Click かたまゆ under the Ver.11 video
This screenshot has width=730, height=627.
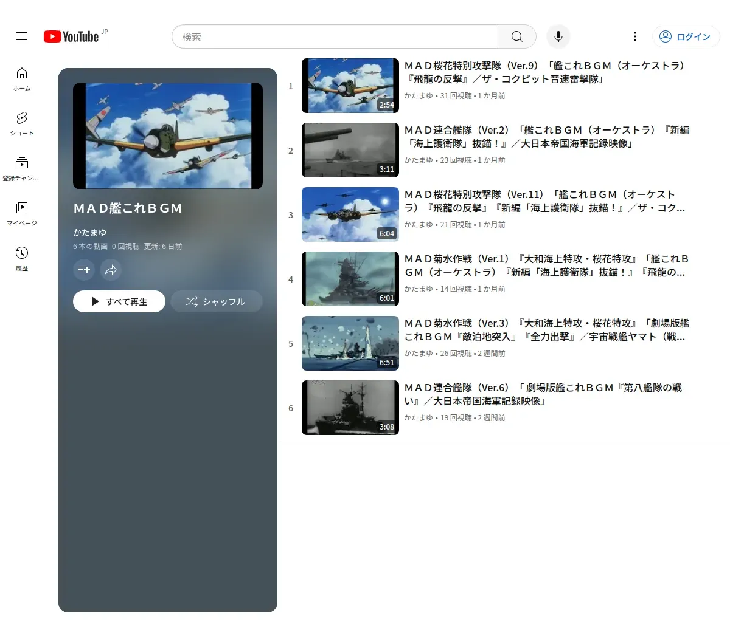[x=419, y=225]
